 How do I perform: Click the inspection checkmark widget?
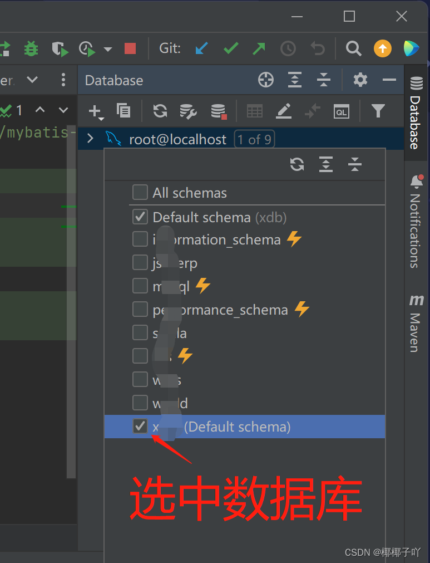11,110
